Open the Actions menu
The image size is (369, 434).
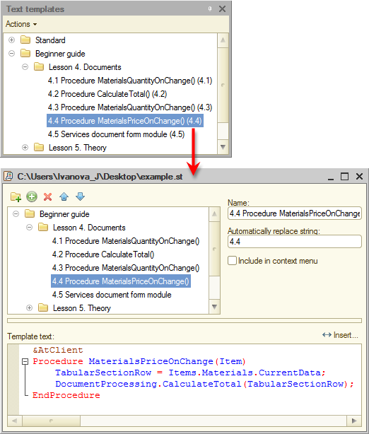[x=21, y=24]
